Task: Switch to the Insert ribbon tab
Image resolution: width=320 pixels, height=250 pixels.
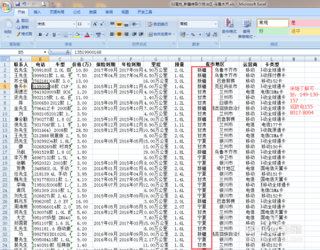Action: 37,12
